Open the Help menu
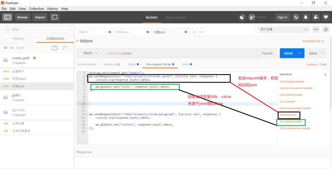The width and height of the screenshot is (332, 170). pyautogui.click(x=65, y=9)
